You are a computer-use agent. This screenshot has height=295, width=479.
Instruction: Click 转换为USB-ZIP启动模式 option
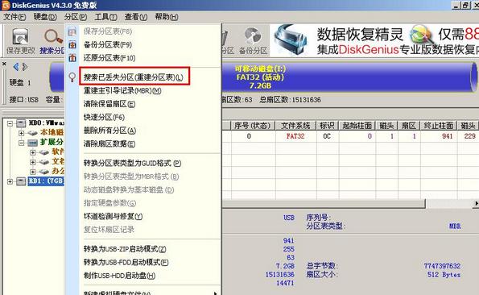click(125, 249)
